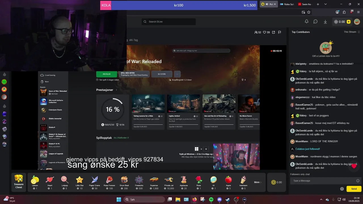The height and width of the screenshot is (204, 363).
Task: Send a Little Star gift
Action: click(x=80, y=182)
